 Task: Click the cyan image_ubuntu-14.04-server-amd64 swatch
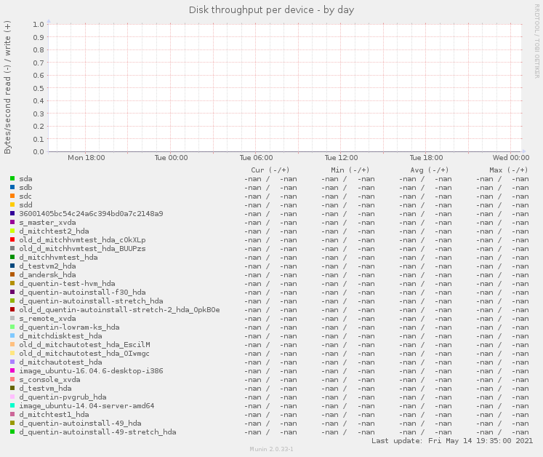pyautogui.click(x=12, y=405)
